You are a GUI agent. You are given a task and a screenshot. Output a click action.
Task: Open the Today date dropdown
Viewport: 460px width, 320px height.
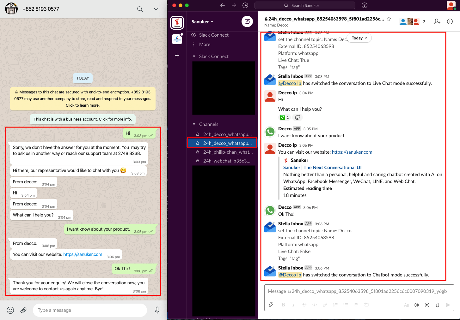pos(359,38)
